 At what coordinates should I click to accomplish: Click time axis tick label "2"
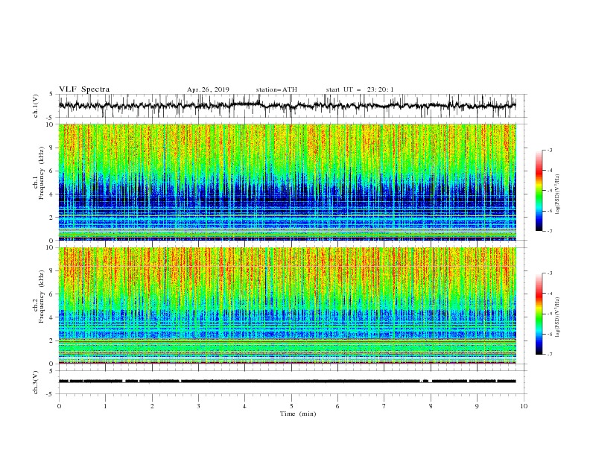152,406
